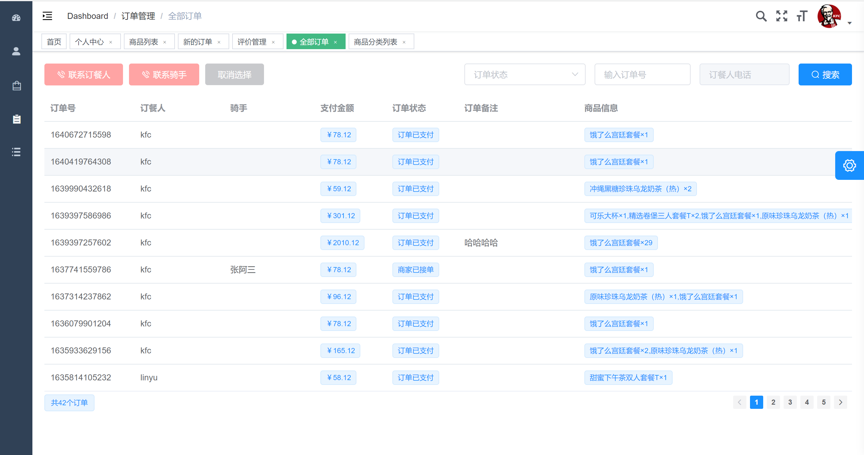
Task: Click the list sidebar icon
Action: click(x=16, y=152)
